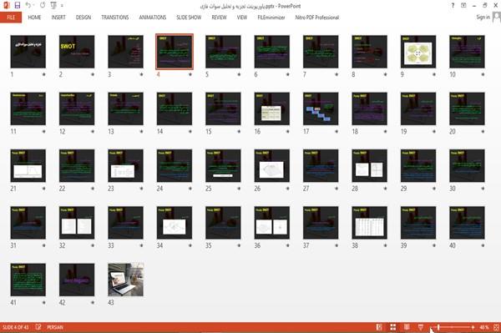The height and width of the screenshot is (333, 501).
Task: Click the 40% zoom level button
Action: (484, 327)
